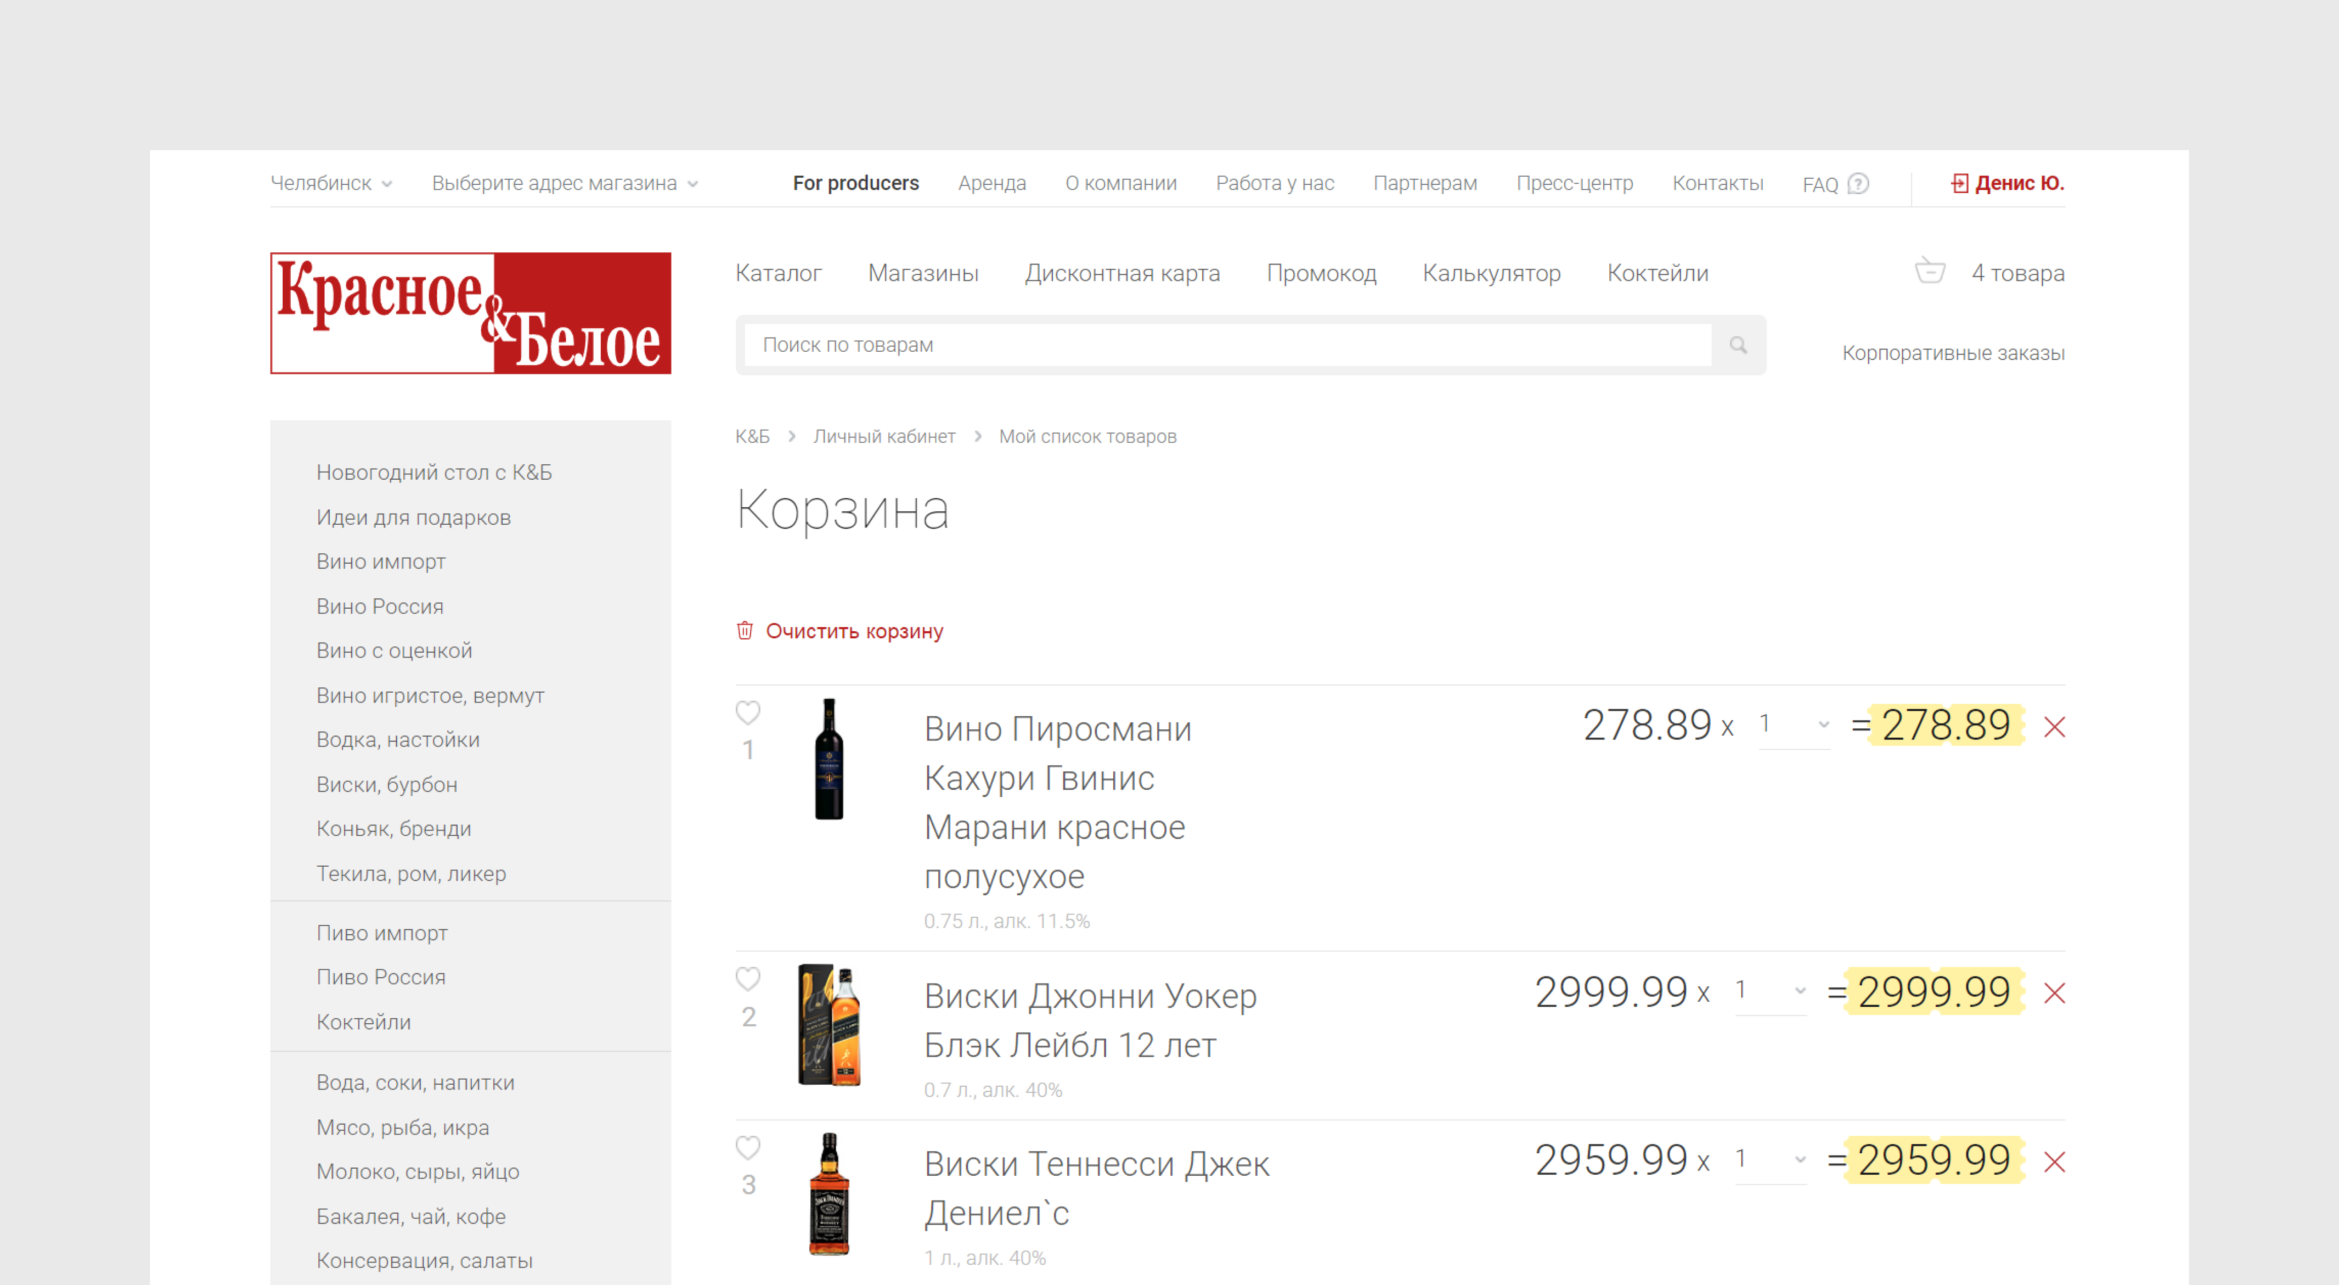The height and width of the screenshot is (1285, 2339).
Task: Open Вино игристое, вермут category
Action: click(x=430, y=695)
